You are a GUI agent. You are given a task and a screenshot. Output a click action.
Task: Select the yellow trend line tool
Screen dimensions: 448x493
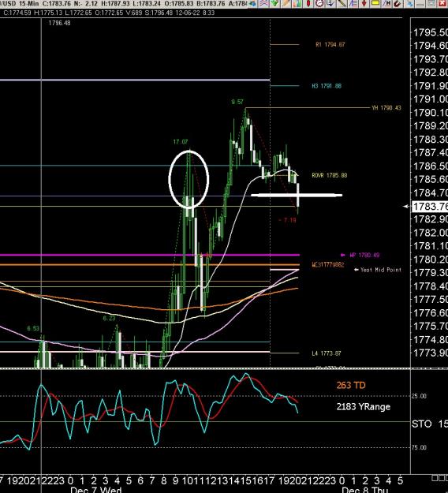(342, 3)
